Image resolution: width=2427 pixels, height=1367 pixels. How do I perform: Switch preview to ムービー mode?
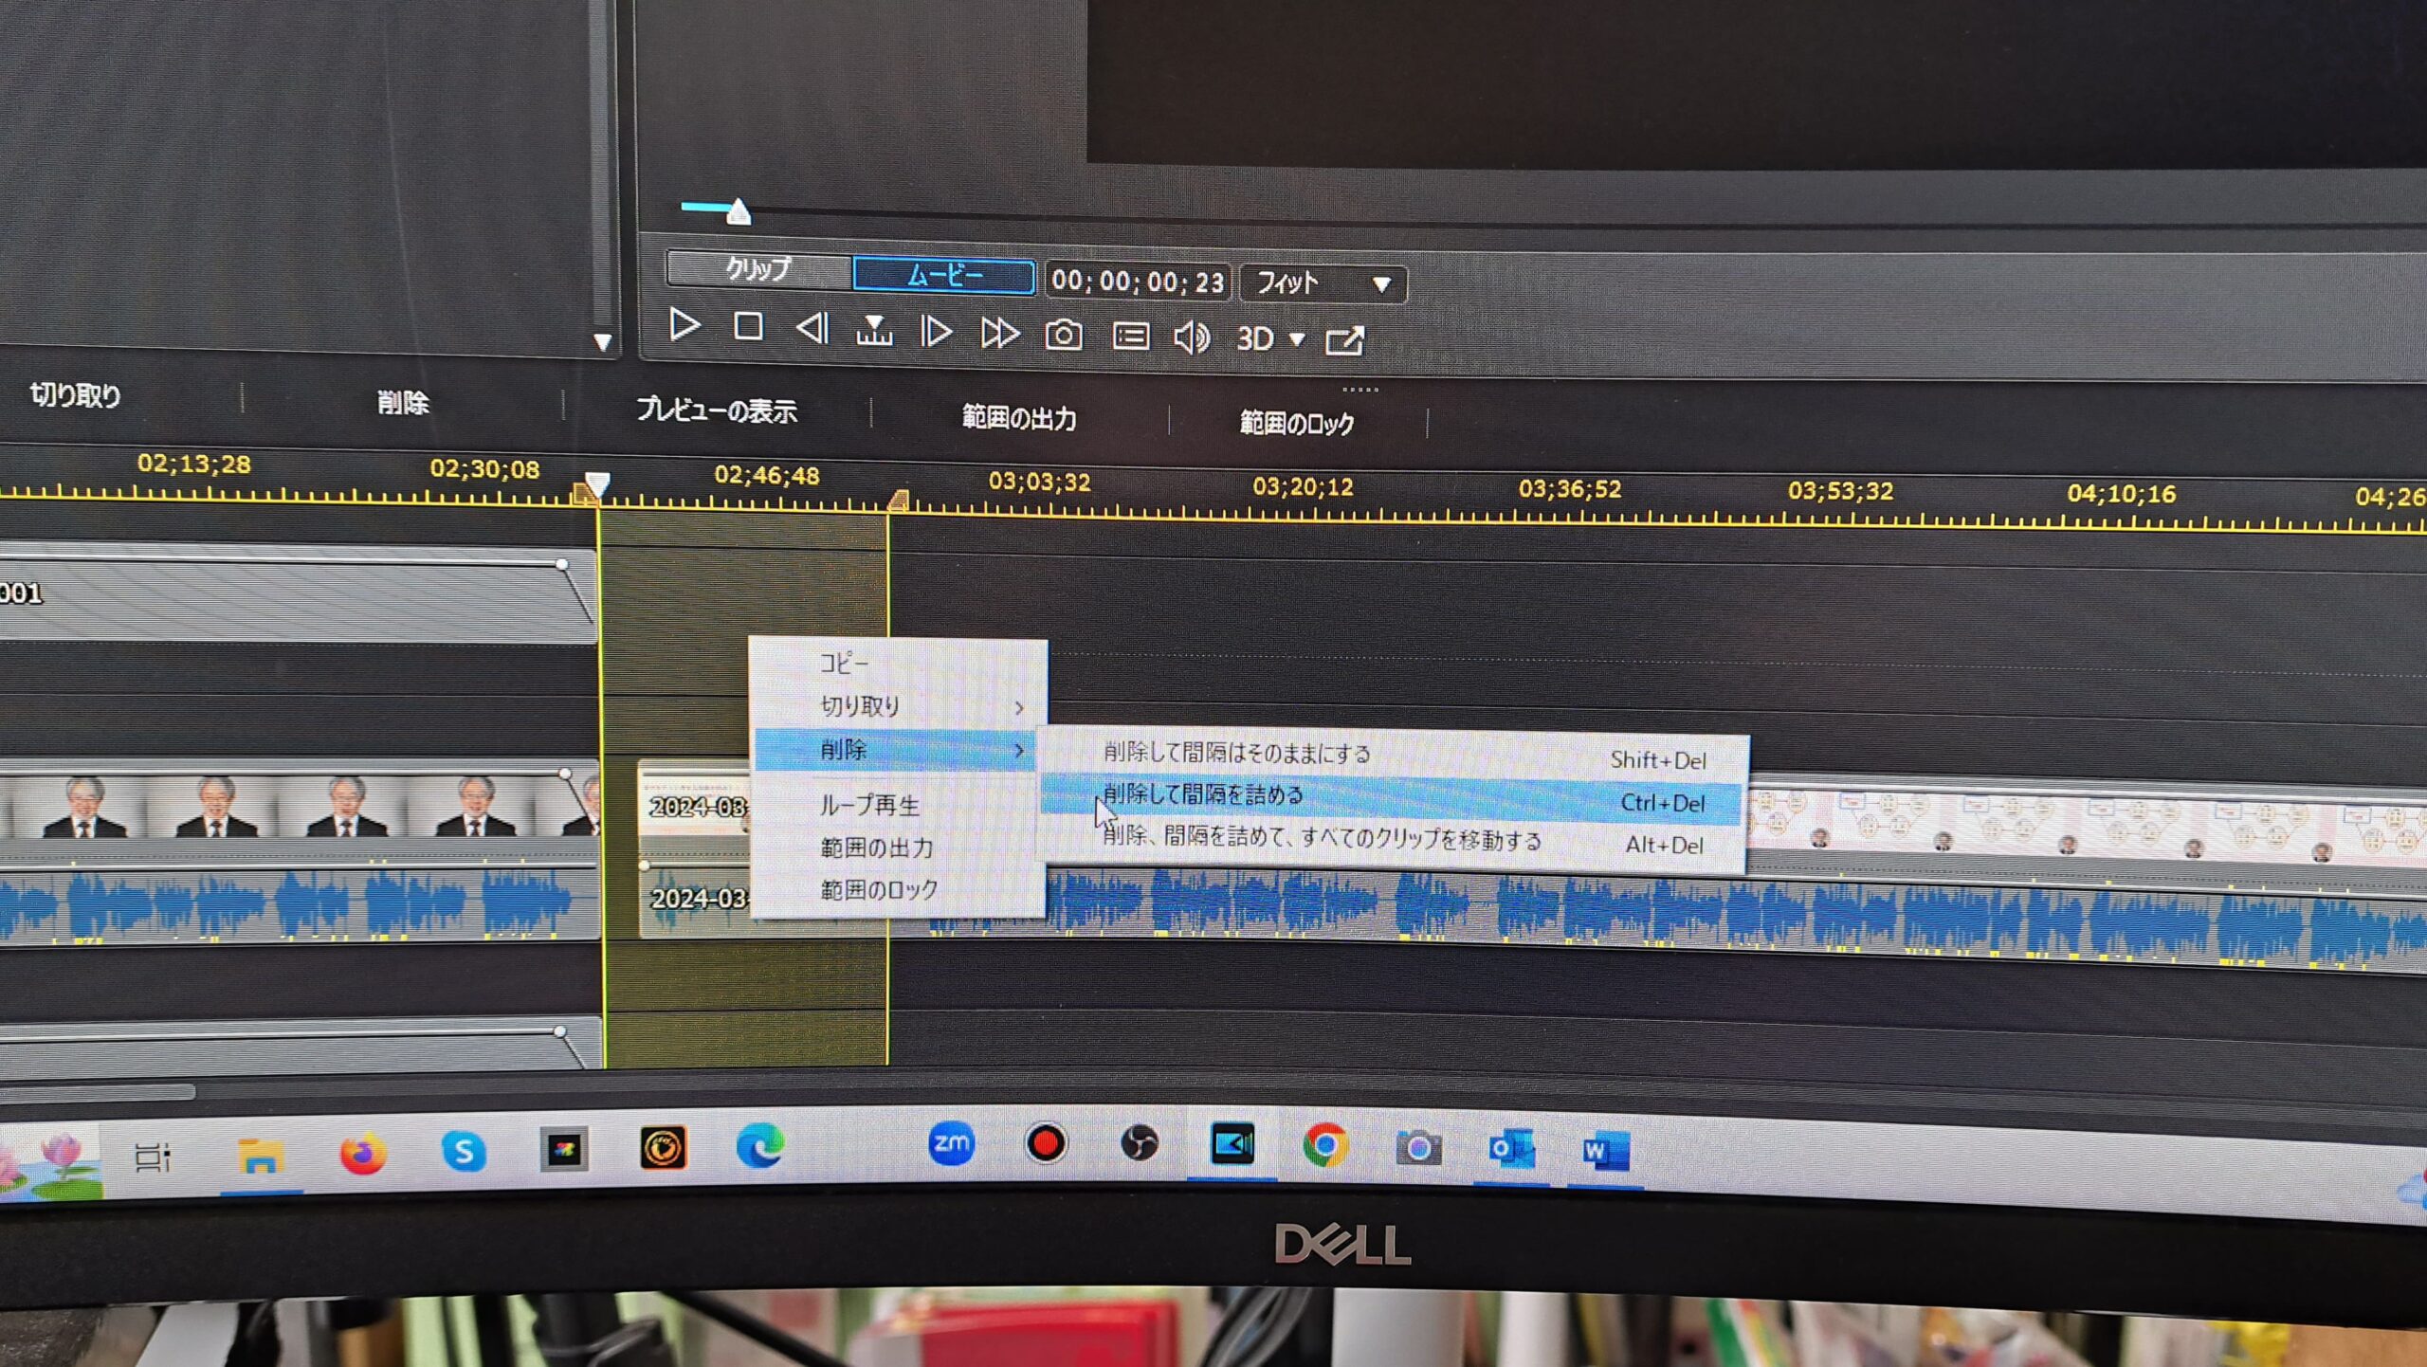coord(943,275)
